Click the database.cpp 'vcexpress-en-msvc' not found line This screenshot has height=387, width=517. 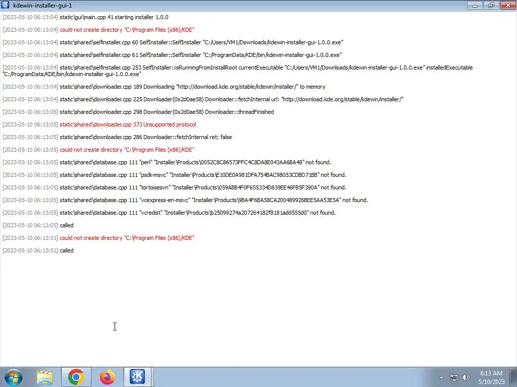(185, 200)
